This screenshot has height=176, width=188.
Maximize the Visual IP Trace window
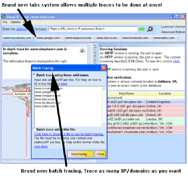click(177, 17)
